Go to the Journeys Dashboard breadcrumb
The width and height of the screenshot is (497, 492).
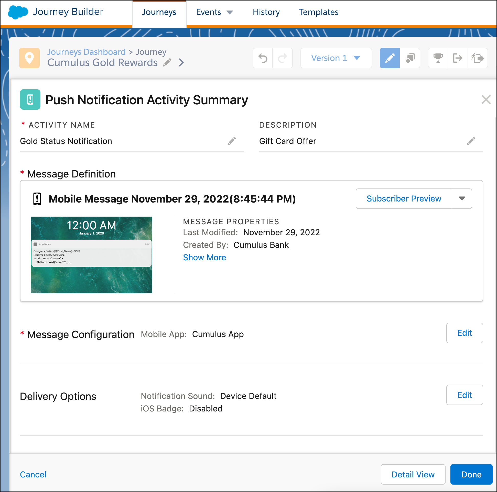(x=87, y=52)
